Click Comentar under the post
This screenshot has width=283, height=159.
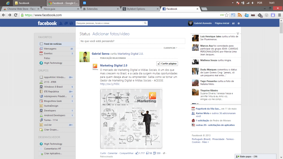pyautogui.click(x=113, y=153)
